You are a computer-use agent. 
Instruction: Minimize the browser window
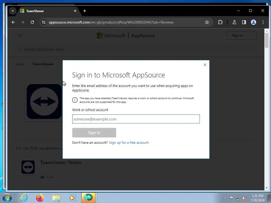click(238, 11)
